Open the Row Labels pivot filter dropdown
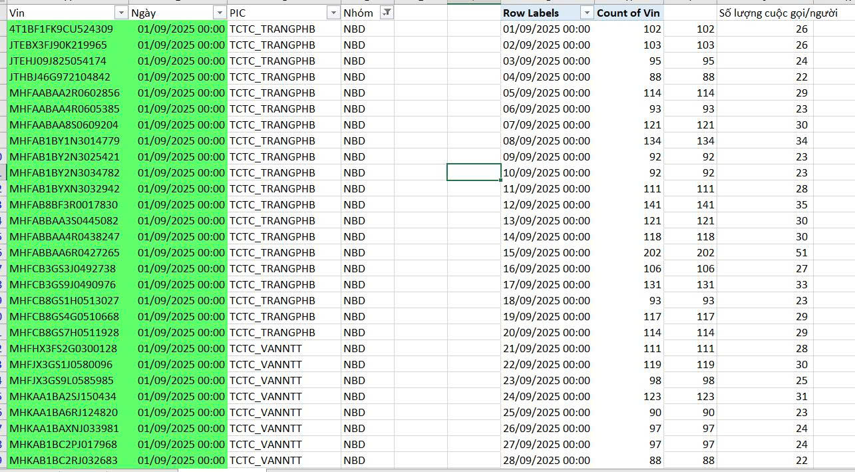Screen dimensions: 855x472 click(x=586, y=13)
